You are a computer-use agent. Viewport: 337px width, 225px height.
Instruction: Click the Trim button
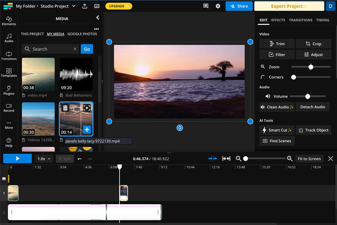[x=277, y=44]
